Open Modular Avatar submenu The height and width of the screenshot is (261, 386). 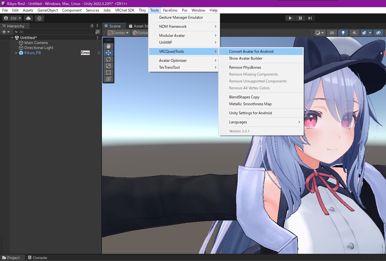pyautogui.click(x=184, y=36)
